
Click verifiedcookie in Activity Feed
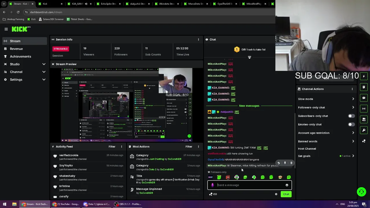[69, 155]
